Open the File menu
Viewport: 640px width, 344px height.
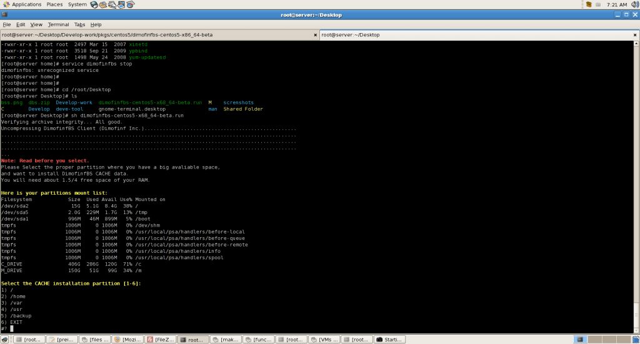pyautogui.click(x=6, y=24)
